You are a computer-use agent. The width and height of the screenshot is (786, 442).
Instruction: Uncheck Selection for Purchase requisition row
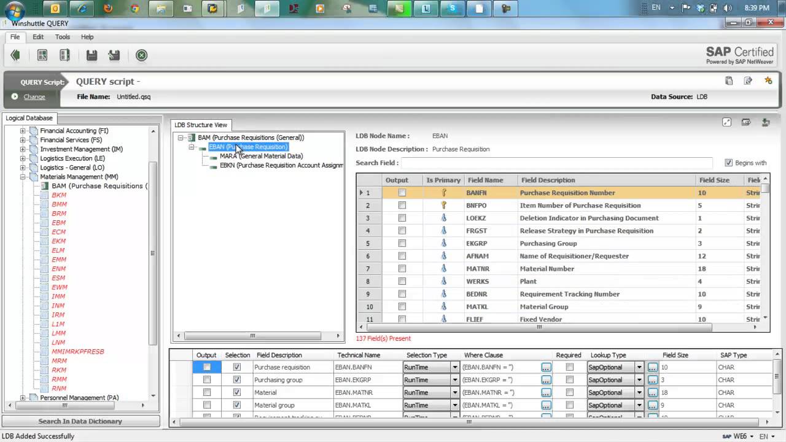[237, 367]
